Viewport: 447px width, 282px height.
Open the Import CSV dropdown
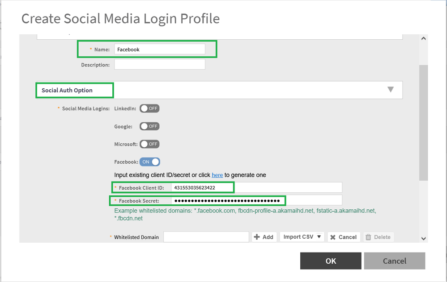[302, 237]
